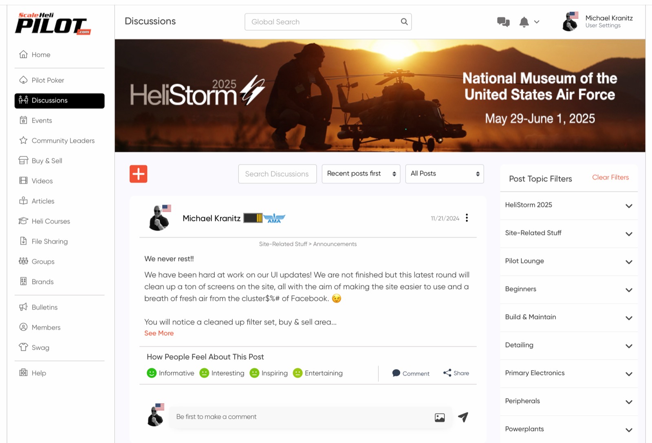Click the Buy & Sell store icon

pos(23,161)
